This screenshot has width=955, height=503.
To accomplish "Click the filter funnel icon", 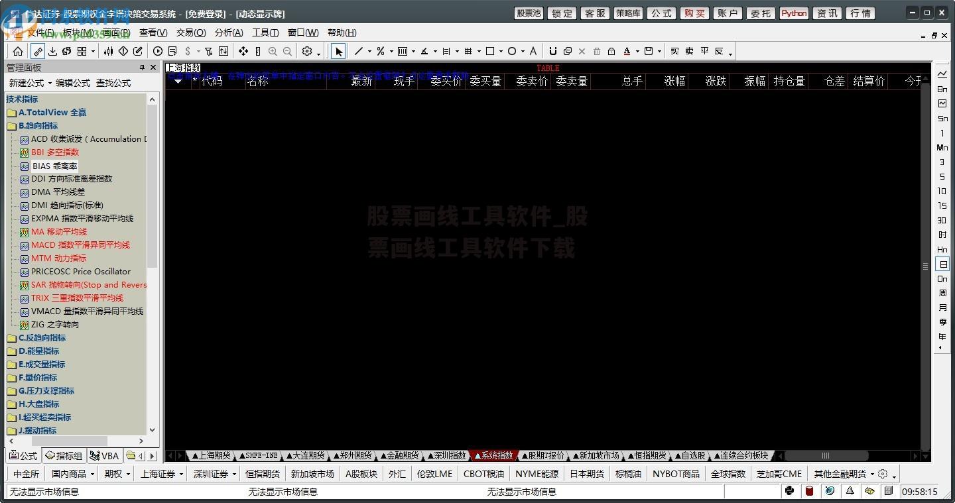I will tap(208, 51).
